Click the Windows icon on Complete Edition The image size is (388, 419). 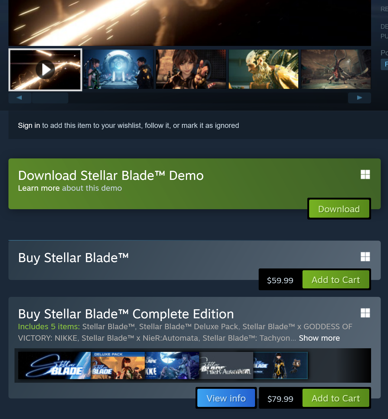coord(365,313)
